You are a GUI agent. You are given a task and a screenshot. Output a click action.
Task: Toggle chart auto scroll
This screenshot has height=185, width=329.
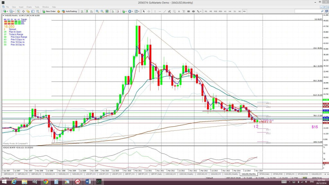(x=113, y=11)
